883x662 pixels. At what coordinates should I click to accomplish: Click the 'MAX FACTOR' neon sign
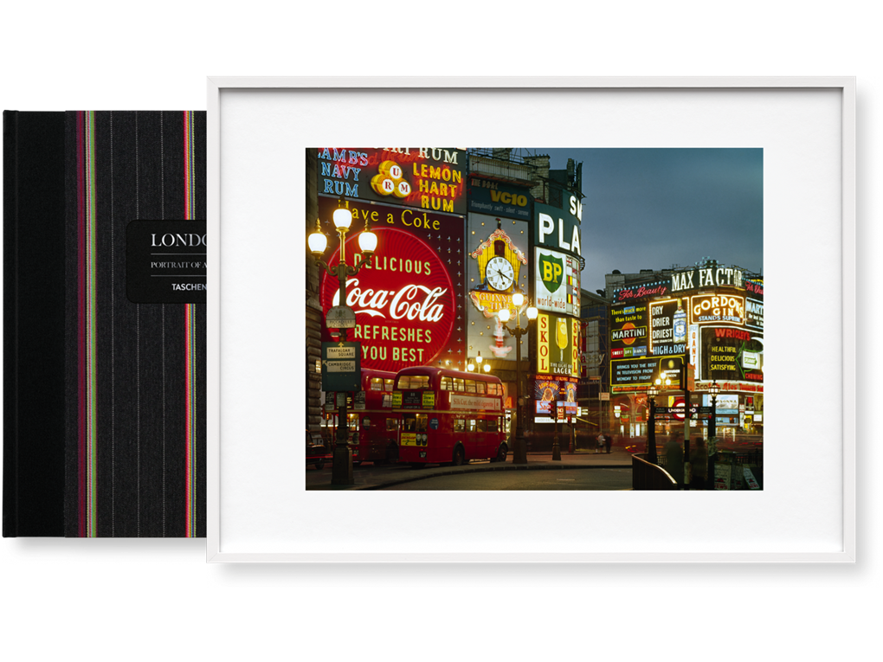[x=706, y=280]
